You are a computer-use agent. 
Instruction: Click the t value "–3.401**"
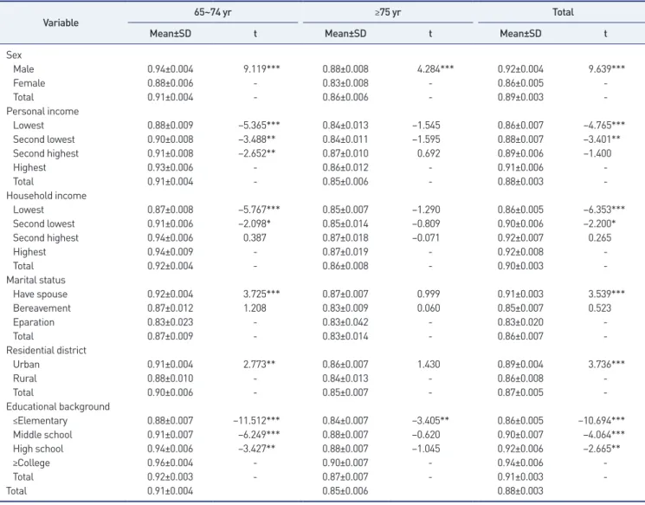602,139
